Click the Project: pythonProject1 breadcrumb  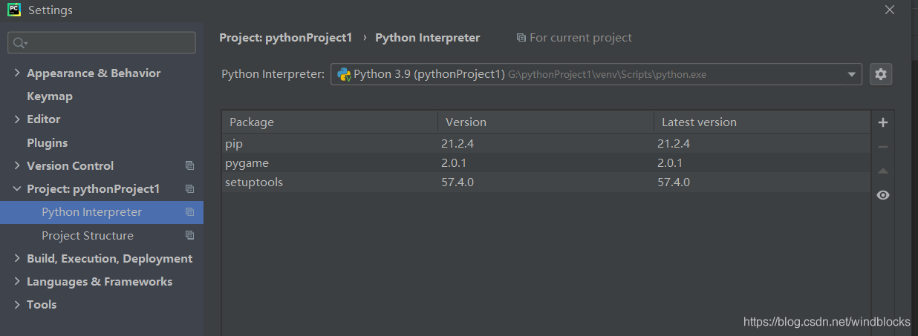coord(285,38)
